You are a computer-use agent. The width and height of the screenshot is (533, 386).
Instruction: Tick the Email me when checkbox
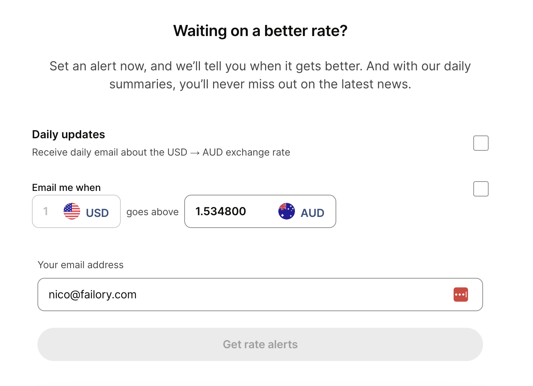coord(481,189)
